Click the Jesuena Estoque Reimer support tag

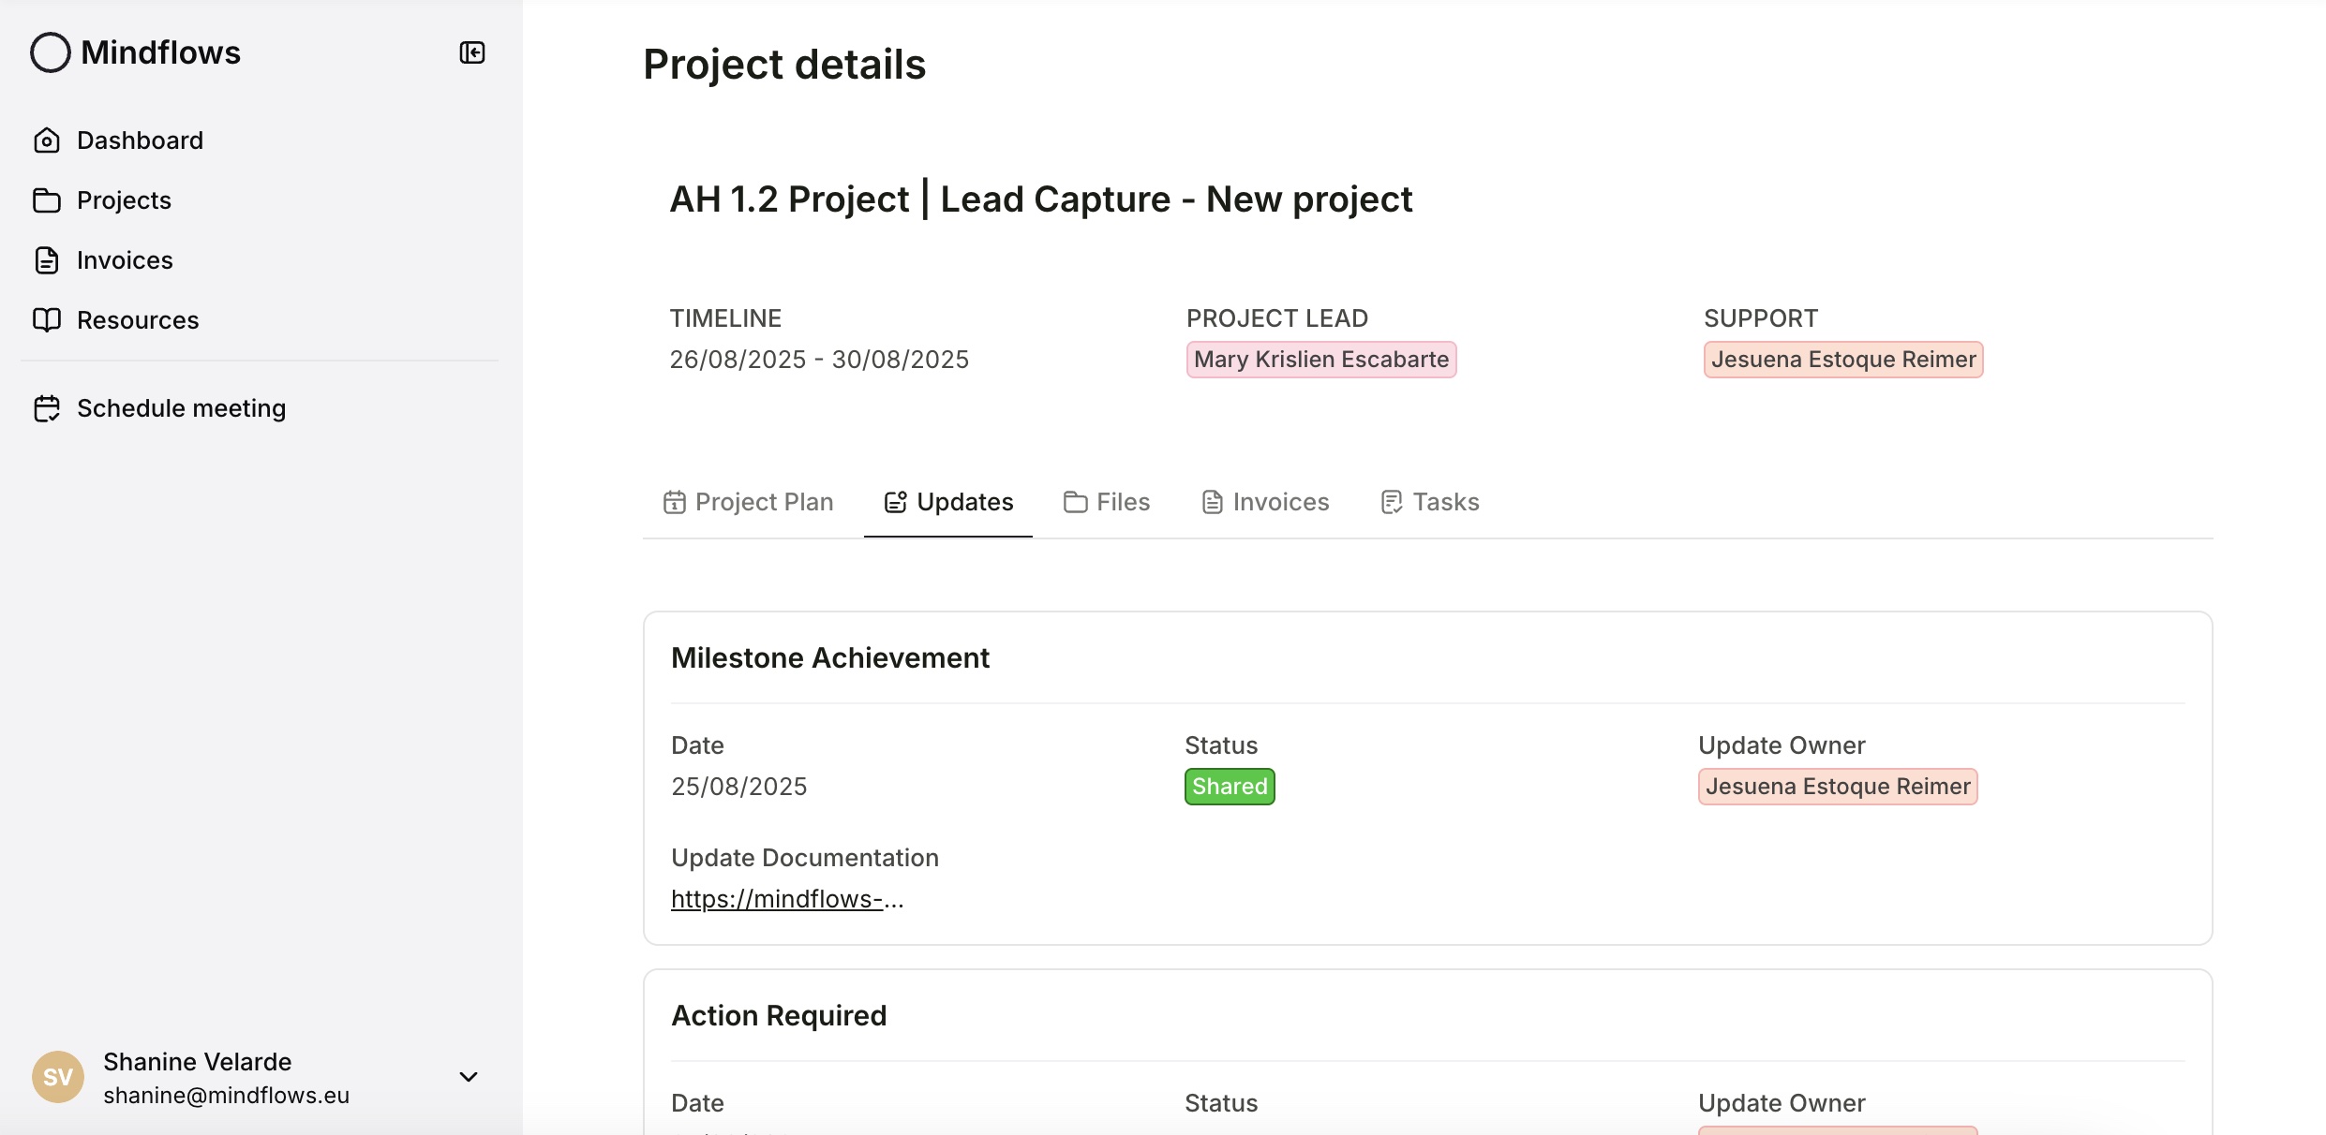(x=1842, y=359)
